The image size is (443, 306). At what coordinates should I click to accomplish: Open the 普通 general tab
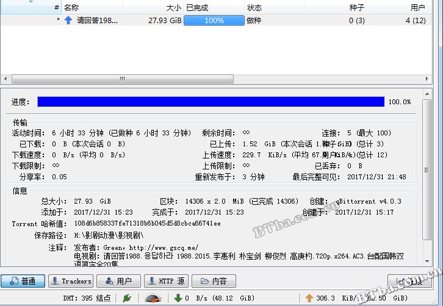tap(23, 281)
